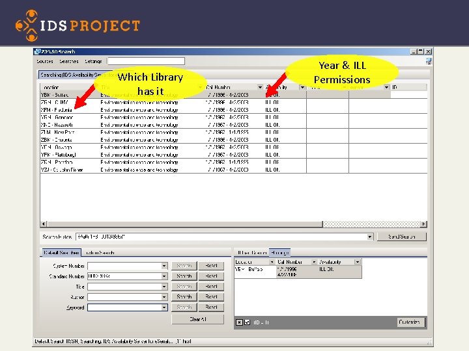Select the "Geneseo" result row
Screen dimensions: 469x351
click(233, 117)
